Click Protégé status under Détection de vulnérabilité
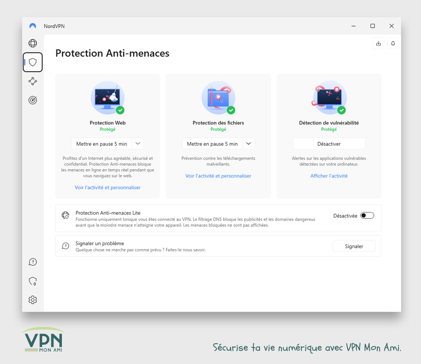The height and width of the screenshot is (364, 421). coord(329,129)
